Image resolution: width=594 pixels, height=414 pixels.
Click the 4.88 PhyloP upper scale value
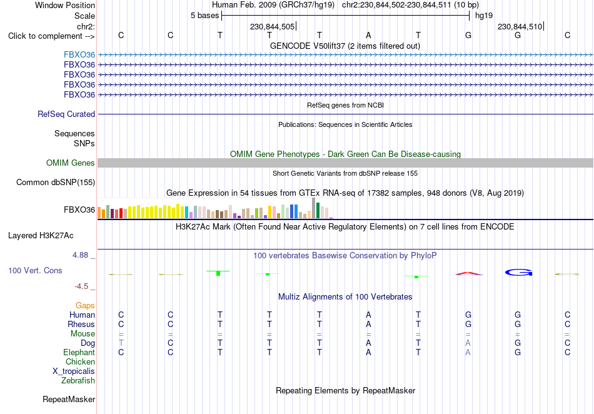point(80,255)
